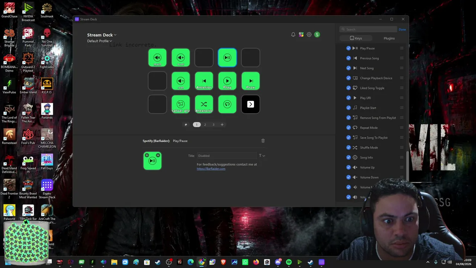
Task: Uncheck the Remove Song From Playlist checkbox
Action: click(x=348, y=118)
